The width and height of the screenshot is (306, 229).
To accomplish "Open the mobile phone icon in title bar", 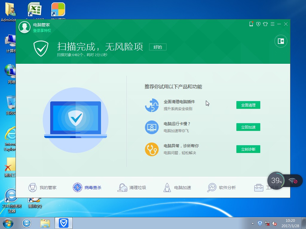I will tap(251, 24).
